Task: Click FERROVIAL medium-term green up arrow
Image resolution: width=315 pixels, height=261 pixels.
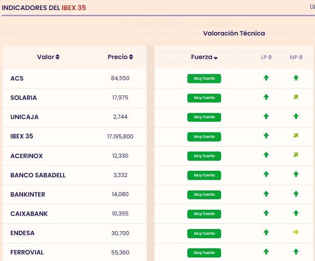Action: (296, 251)
